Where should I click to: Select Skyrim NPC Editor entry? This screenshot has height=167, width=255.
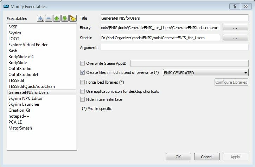[x=42, y=98]
